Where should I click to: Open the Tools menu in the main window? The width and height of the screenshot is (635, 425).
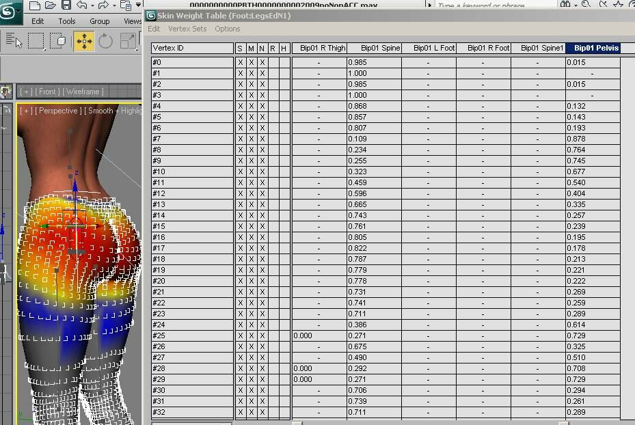(67, 21)
